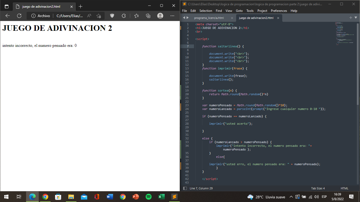Click the function sortea(n) code line
Screen dimensions: 360x202
pos(220,90)
